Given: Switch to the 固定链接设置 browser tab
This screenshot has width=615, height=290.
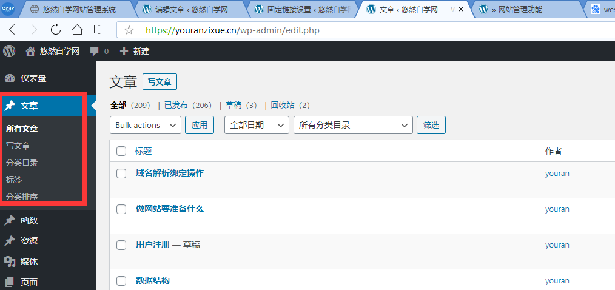Looking at the screenshot, I should pos(303,10).
